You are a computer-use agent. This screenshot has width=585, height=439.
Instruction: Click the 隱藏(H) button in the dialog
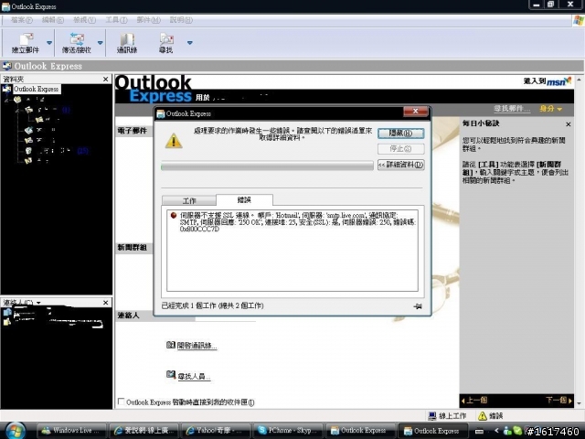click(x=400, y=134)
